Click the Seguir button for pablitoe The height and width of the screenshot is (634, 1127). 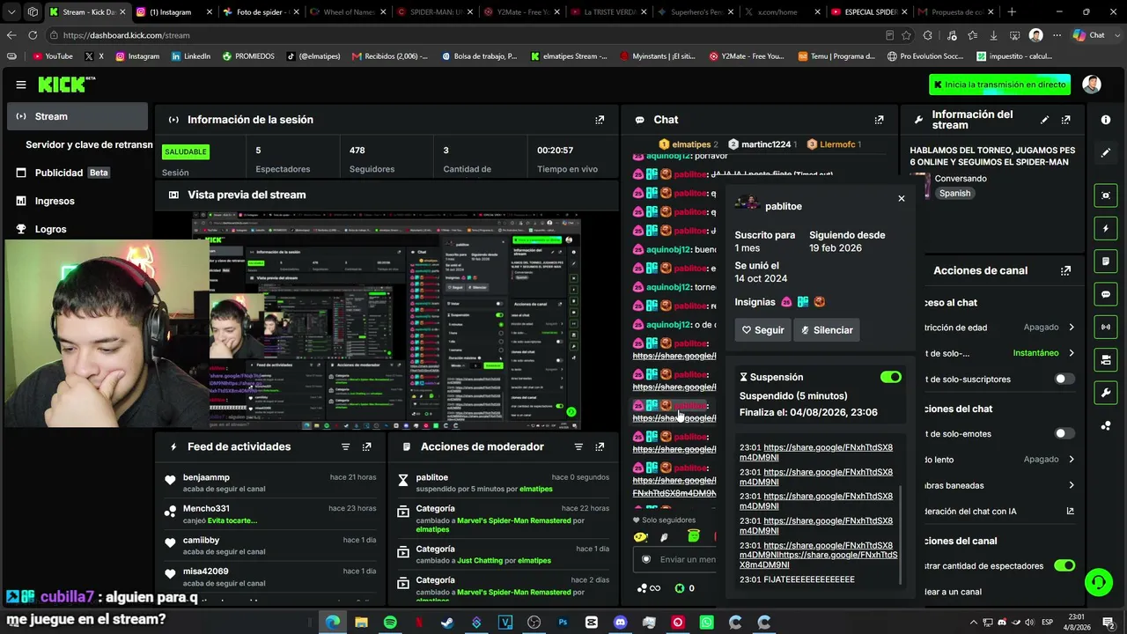(762, 330)
